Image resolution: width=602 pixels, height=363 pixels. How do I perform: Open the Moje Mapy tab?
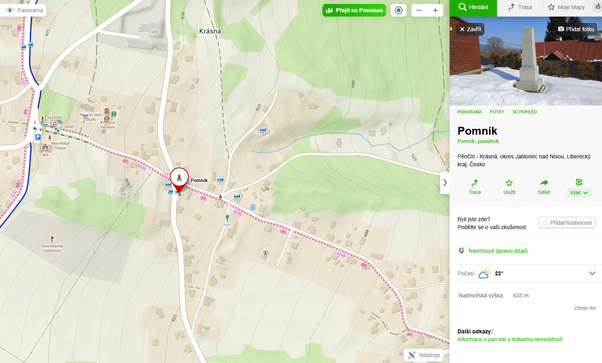tap(566, 7)
